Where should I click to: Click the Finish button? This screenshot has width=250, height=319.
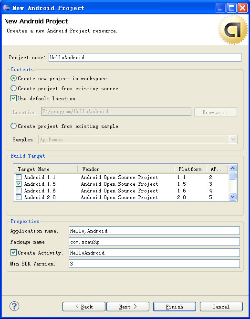pos(175,307)
